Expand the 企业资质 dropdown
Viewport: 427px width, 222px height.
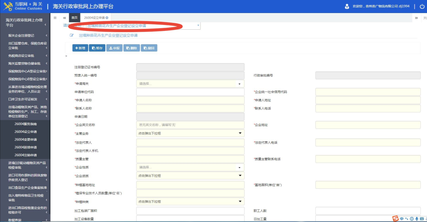pyautogui.click(x=190, y=176)
